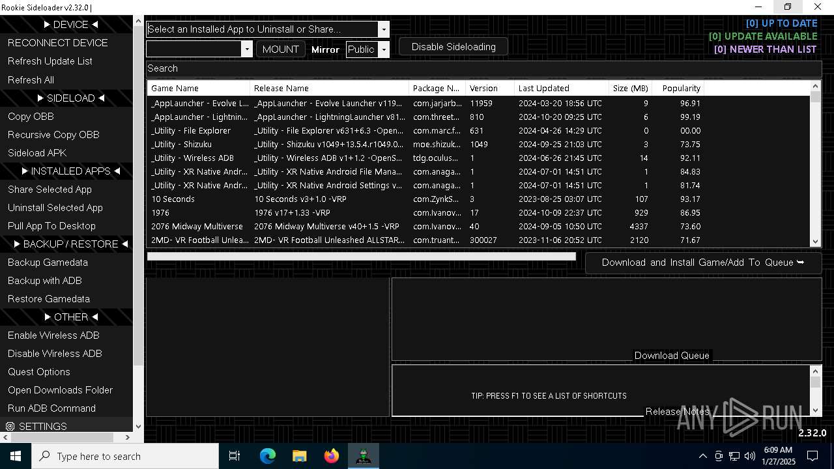Screen dimensions: 834x469
Task: Sort by Popularity column
Action: (x=678, y=88)
